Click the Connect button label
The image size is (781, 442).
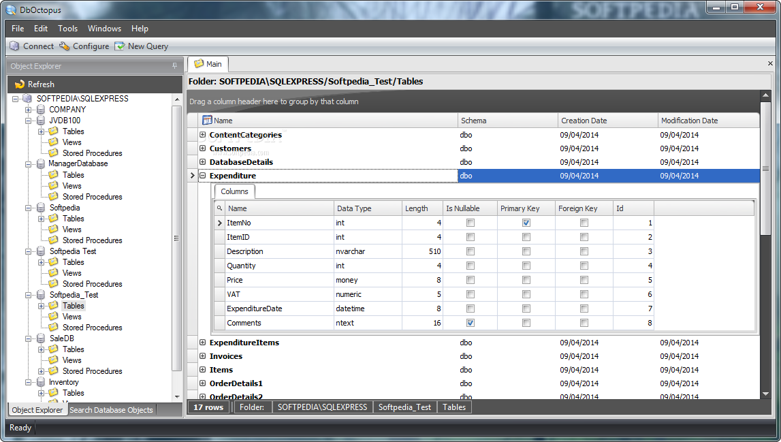click(x=38, y=46)
